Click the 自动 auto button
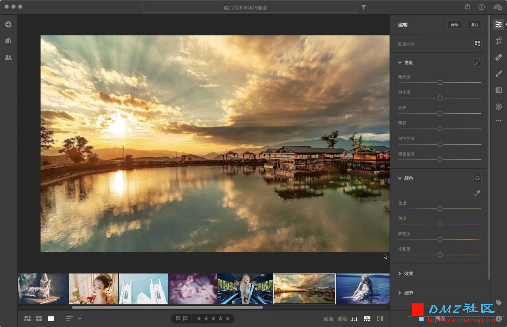 (454, 25)
